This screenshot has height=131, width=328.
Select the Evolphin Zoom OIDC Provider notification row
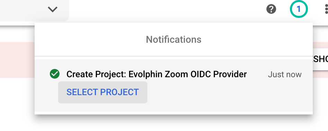point(174,85)
